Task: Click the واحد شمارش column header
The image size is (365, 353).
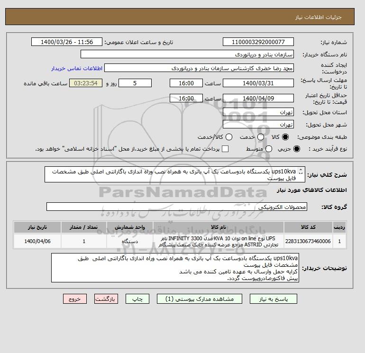Action: click(130, 227)
